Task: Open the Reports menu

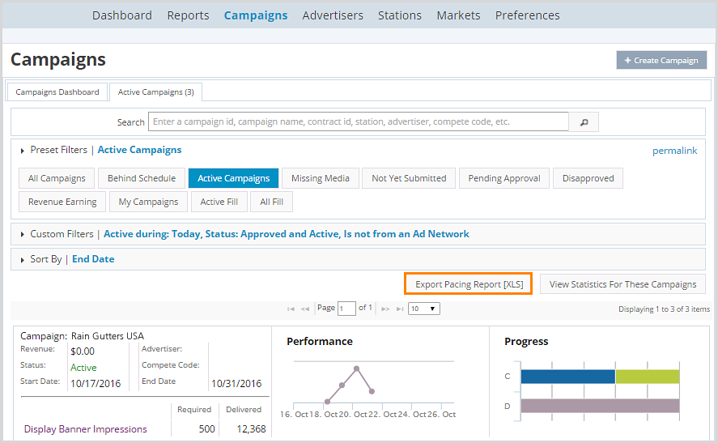Action: (x=188, y=15)
